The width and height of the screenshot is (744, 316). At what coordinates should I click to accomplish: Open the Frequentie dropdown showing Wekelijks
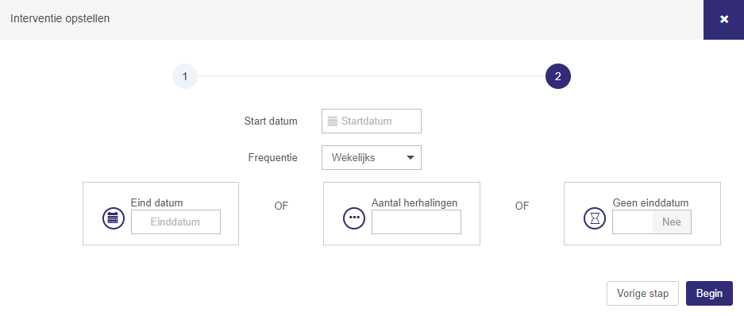372,157
